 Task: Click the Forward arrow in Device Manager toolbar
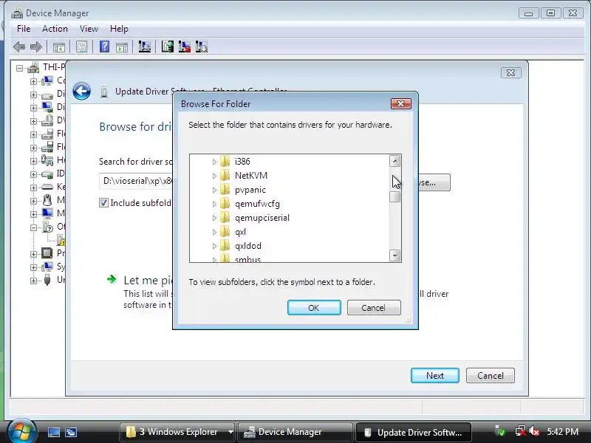(35, 47)
